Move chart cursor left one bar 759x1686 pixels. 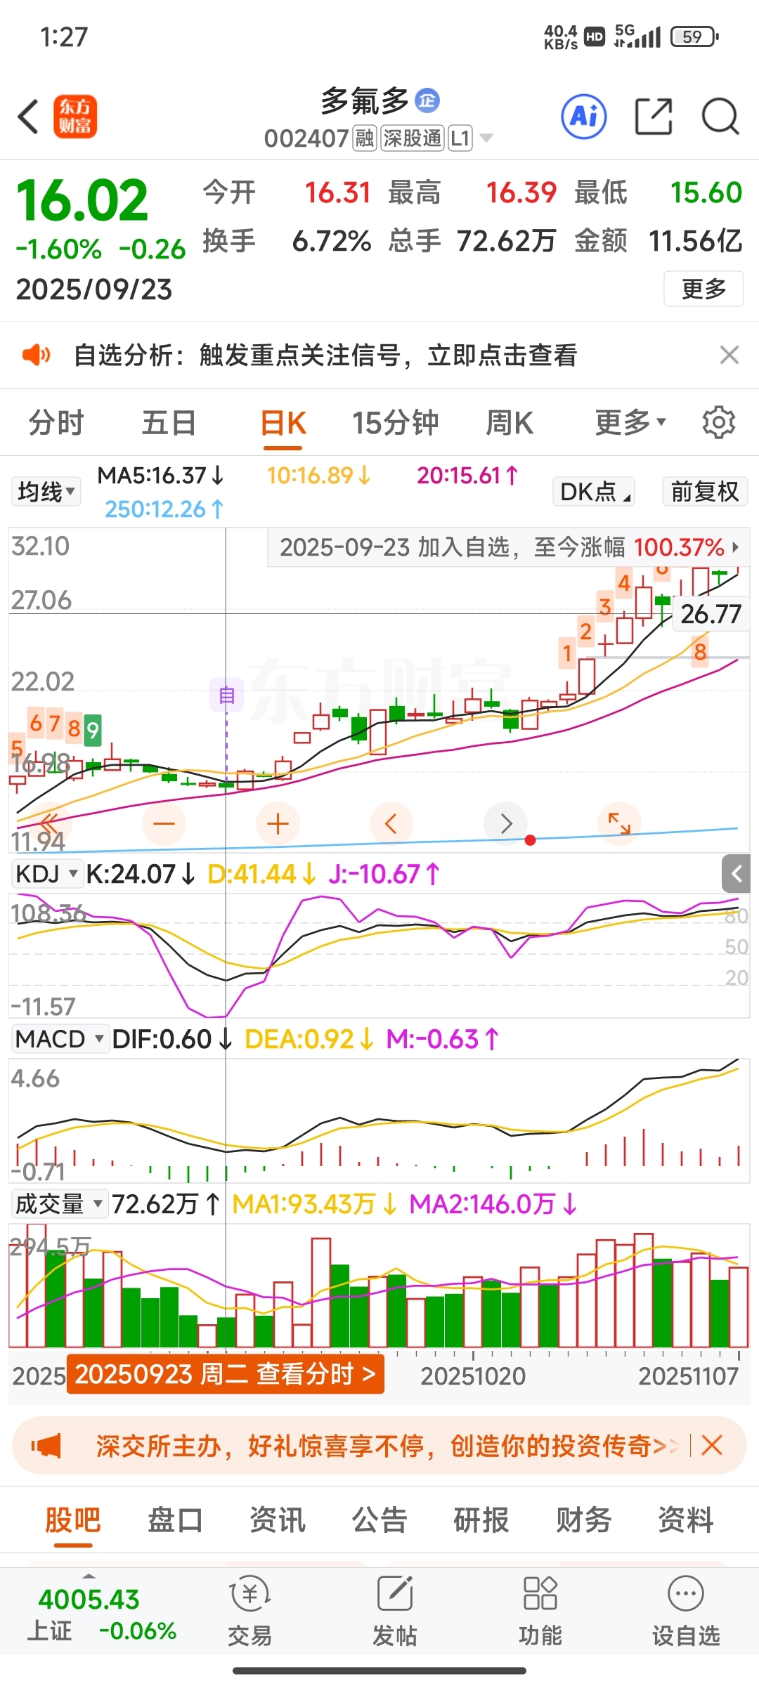[x=391, y=823]
